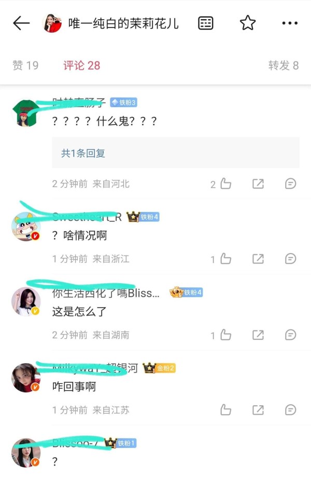Like the '什么鬼' comment from 河北
This screenshot has height=477, width=311.
(x=225, y=183)
